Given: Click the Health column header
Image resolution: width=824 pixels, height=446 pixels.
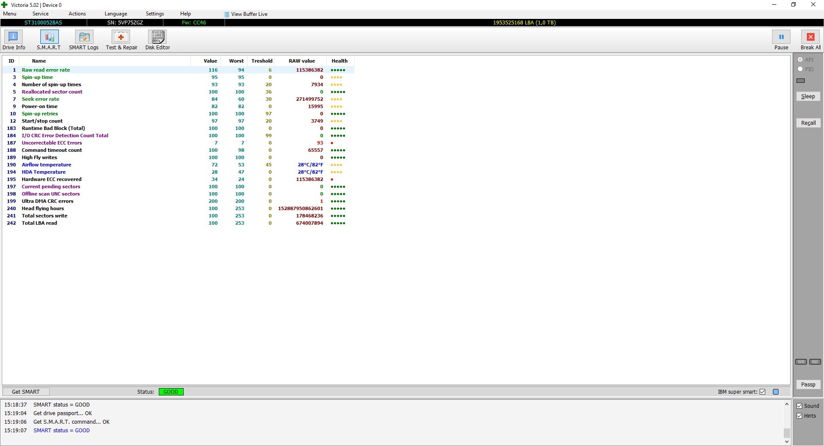Looking at the screenshot, I should pos(339,61).
